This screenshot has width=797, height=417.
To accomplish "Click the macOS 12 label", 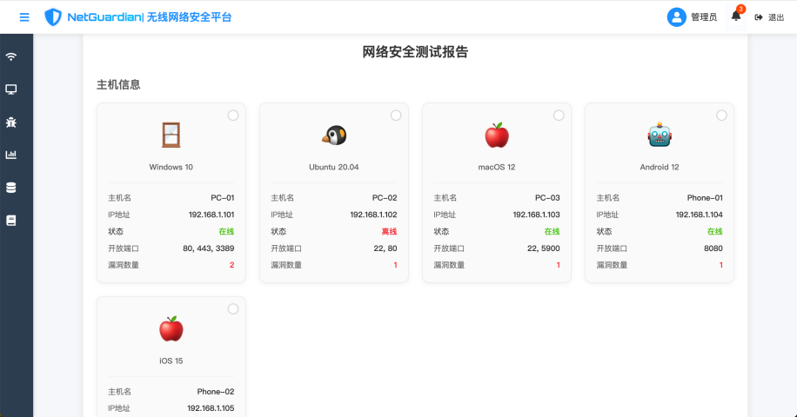I will coord(497,167).
